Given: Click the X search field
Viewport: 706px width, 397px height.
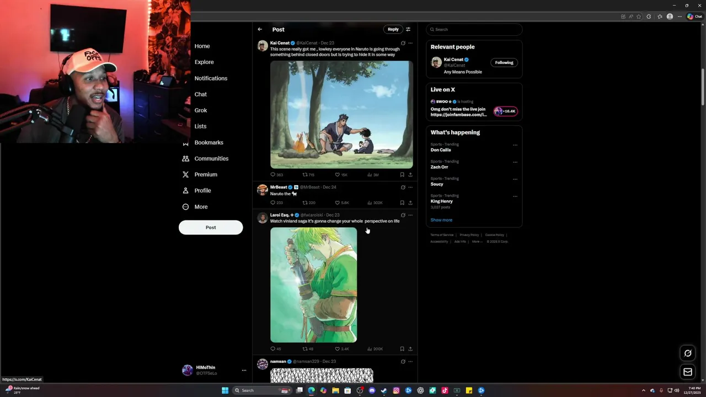Looking at the screenshot, I should pos(474,29).
